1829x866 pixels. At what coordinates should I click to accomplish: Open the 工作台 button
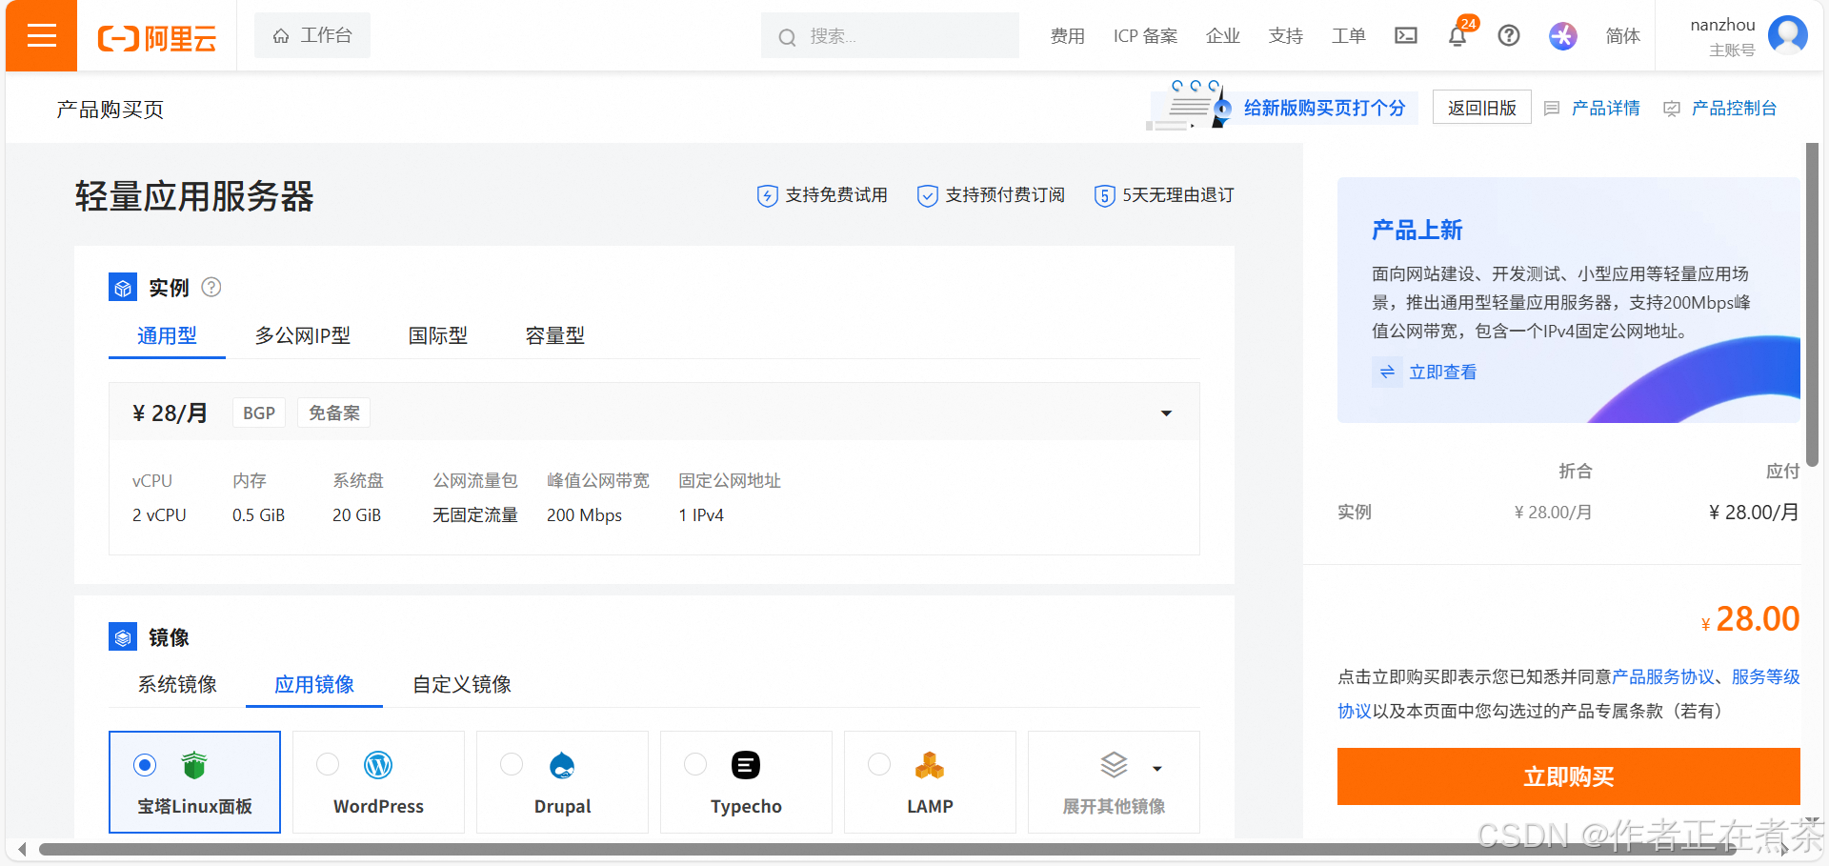[x=312, y=36]
